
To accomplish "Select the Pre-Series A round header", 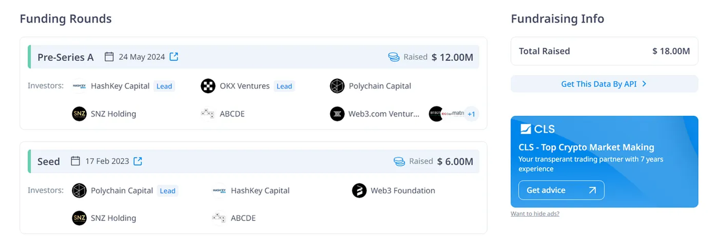I will pos(66,57).
